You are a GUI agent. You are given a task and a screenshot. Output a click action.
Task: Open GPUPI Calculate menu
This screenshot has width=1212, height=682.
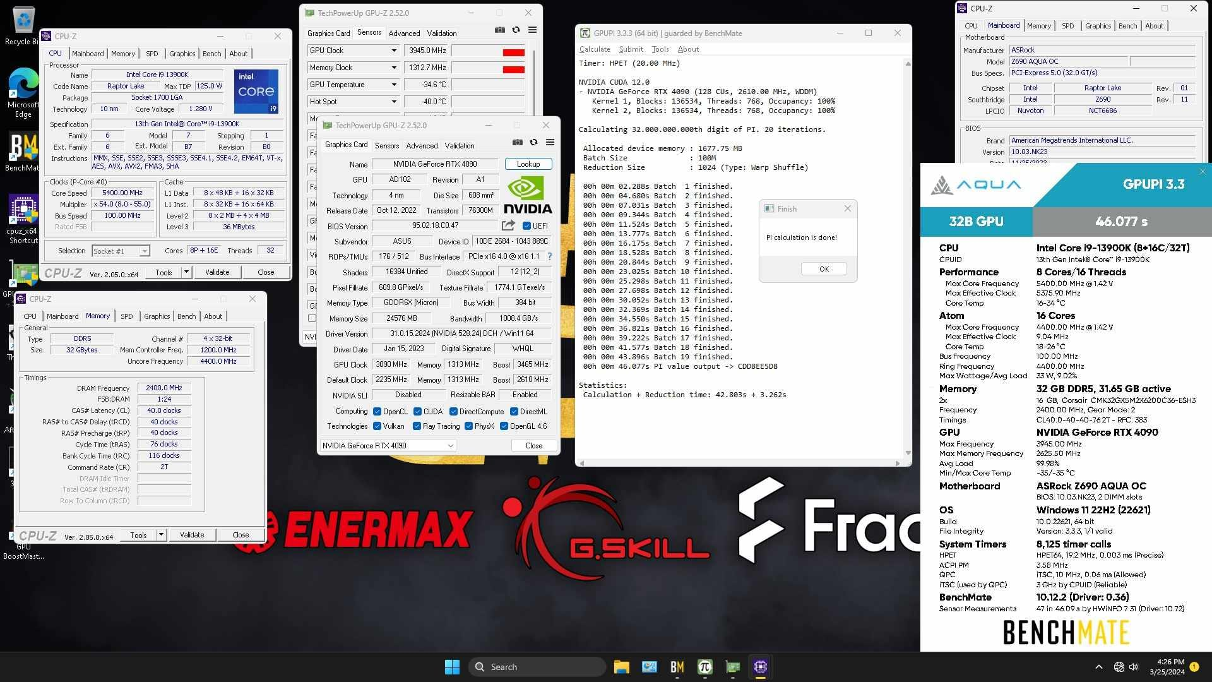[594, 49]
